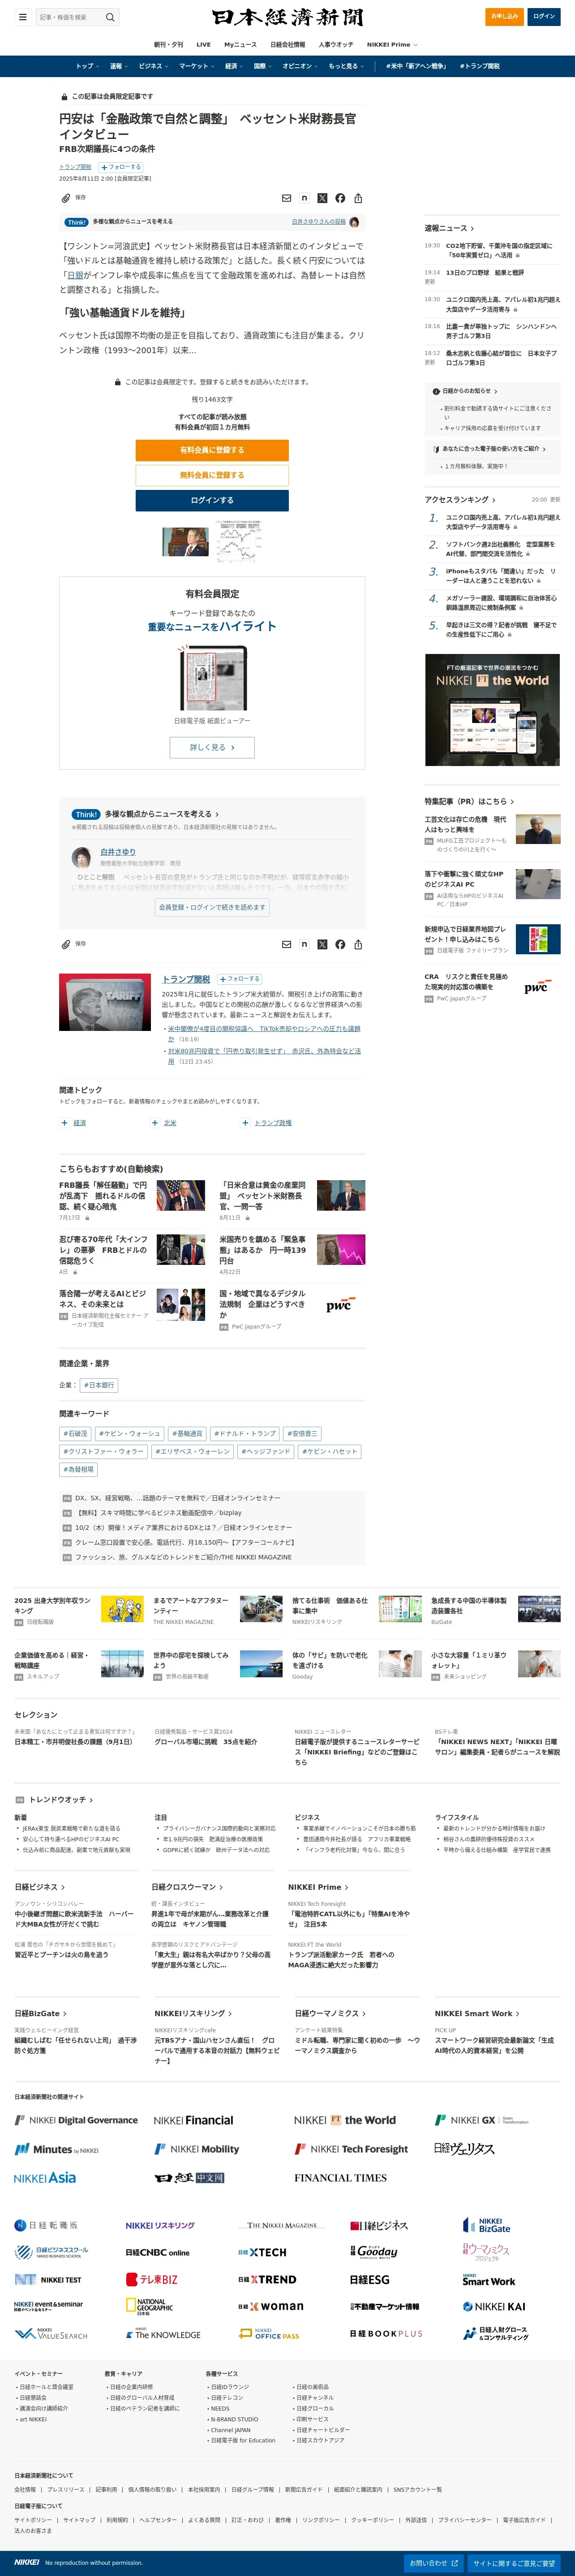Screen dimensions: 575x2576
Task: Open the 人事ウオッチ menu item
Action: [x=335, y=44]
